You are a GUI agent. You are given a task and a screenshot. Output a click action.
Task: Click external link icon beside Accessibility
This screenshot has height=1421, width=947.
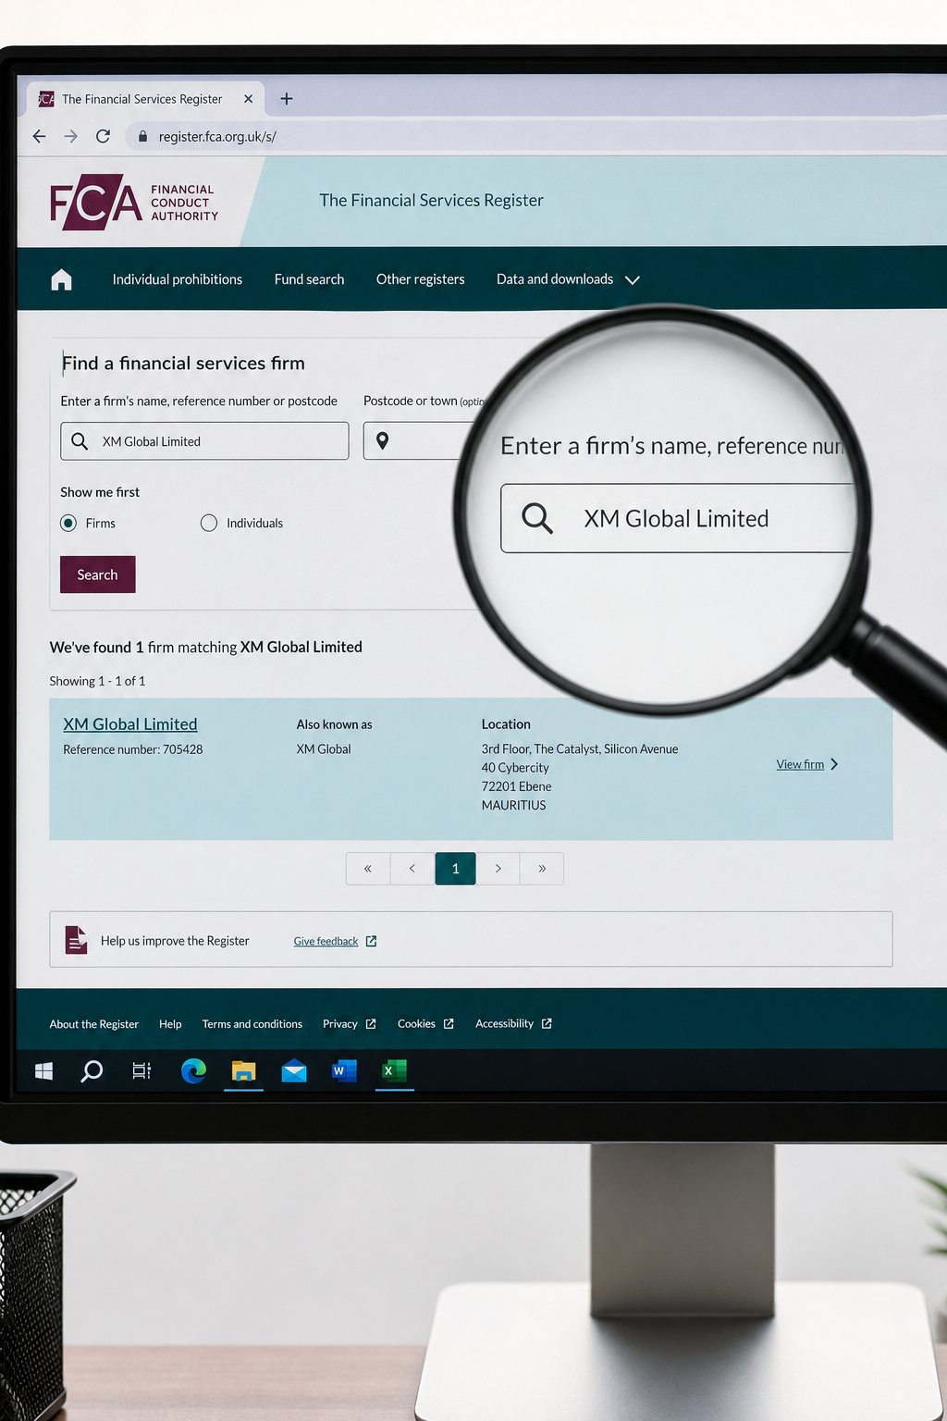tap(547, 1023)
